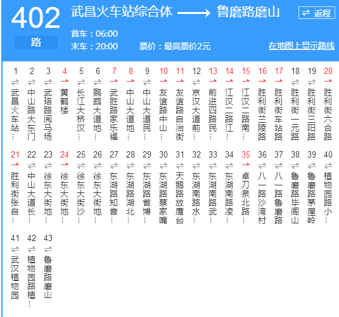339x317 pixels.
Task: Select truncated stop 东湖路知音…
Action: (x=114, y=197)
